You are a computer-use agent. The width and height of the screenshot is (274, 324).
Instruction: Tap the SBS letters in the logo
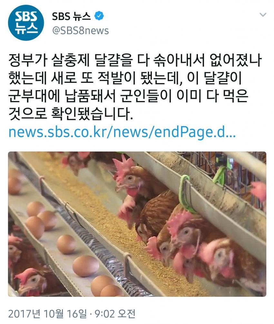click(26, 16)
